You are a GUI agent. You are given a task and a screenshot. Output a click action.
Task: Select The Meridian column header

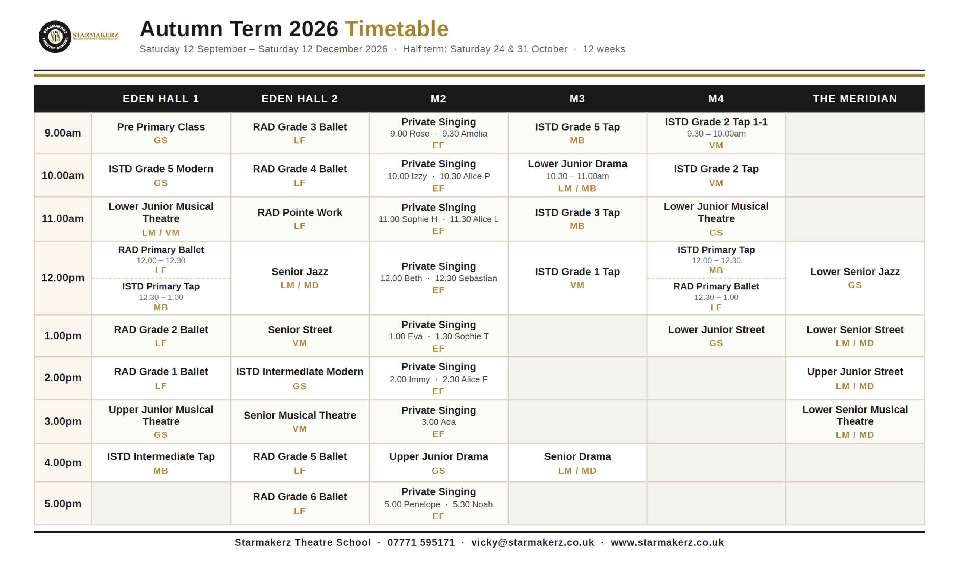[855, 99]
